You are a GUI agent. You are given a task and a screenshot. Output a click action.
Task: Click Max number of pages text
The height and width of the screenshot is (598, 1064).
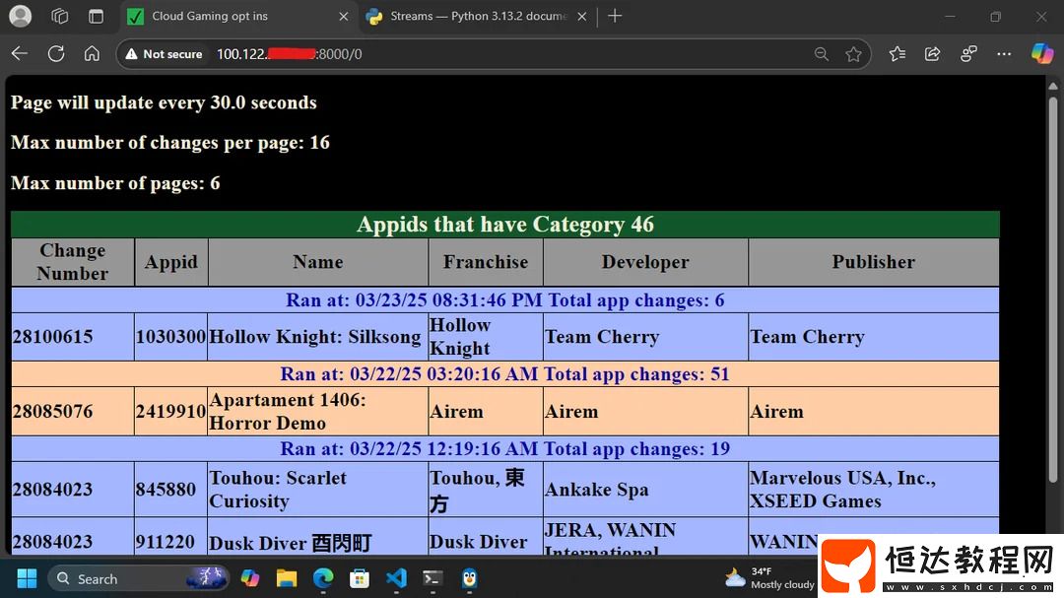click(115, 183)
